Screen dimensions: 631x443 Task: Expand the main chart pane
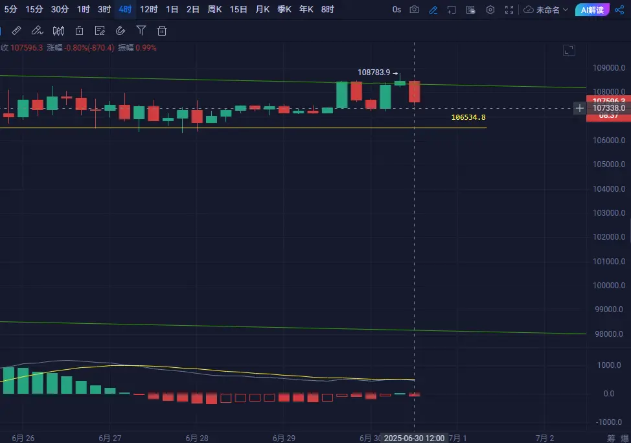pos(569,51)
